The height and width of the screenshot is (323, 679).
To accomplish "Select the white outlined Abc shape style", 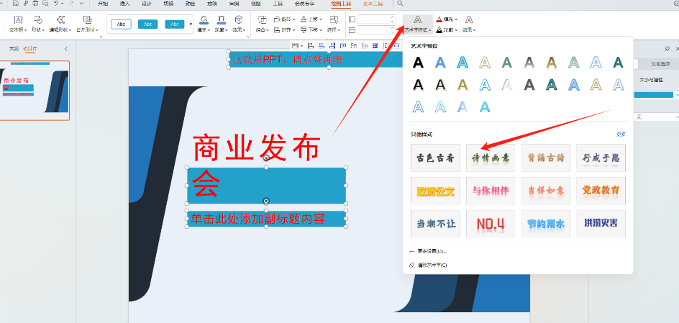I will coord(121,24).
